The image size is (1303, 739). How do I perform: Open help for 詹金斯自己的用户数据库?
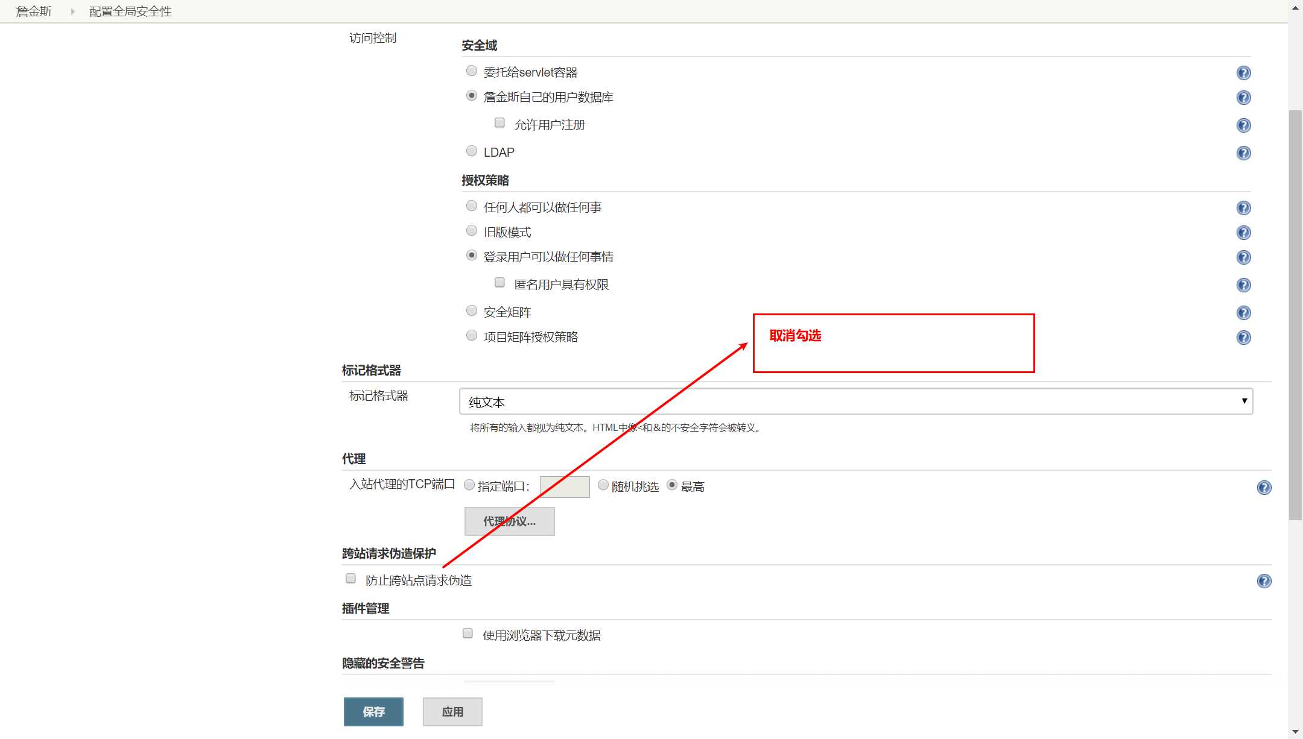pos(1243,98)
